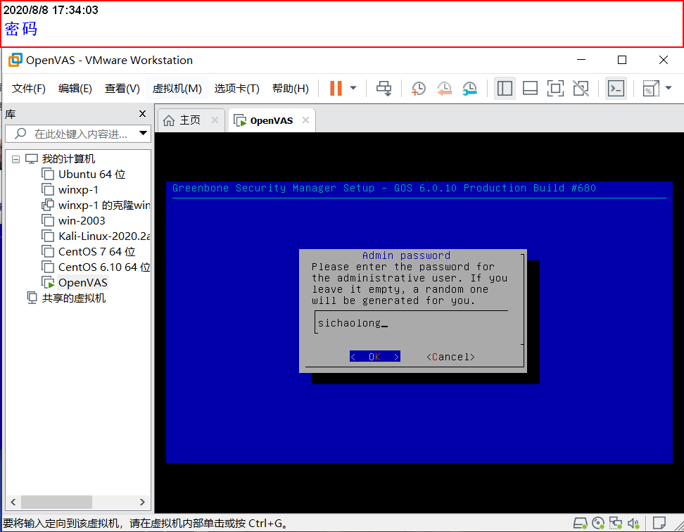The height and width of the screenshot is (532, 684).
Task: Click the sound card status icon
Action: pyautogui.click(x=633, y=522)
